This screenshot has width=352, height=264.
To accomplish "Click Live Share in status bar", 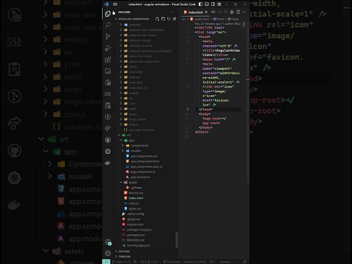I will pos(172,262).
